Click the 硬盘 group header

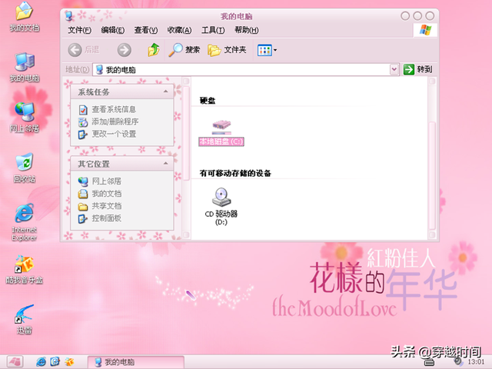coord(208,101)
